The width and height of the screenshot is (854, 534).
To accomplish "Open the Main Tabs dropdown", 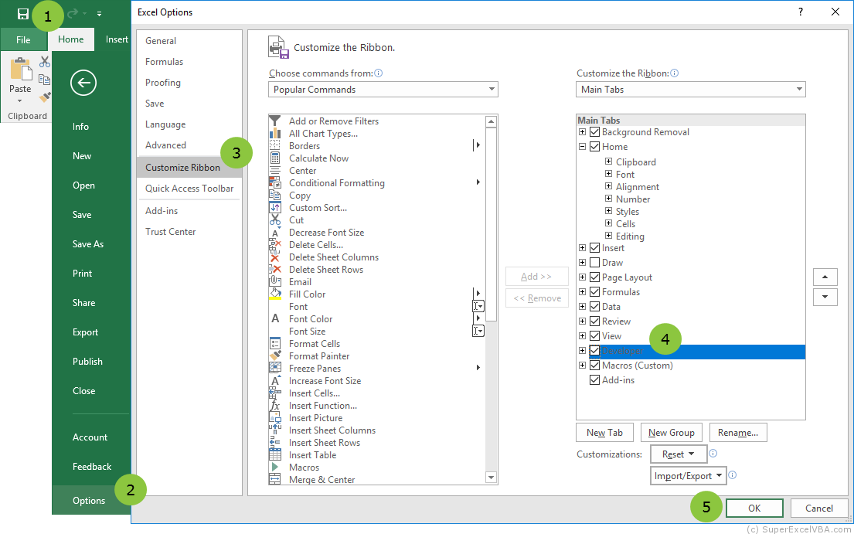I will coord(690,90).
